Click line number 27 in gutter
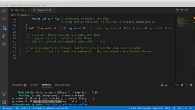Image resolution: width=195 pixels, height=110 pixels. pyautogui.click(x=14, y=28)
